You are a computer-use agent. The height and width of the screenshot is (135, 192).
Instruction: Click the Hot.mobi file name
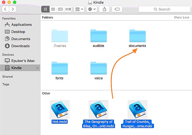click(x=60, y=122)
